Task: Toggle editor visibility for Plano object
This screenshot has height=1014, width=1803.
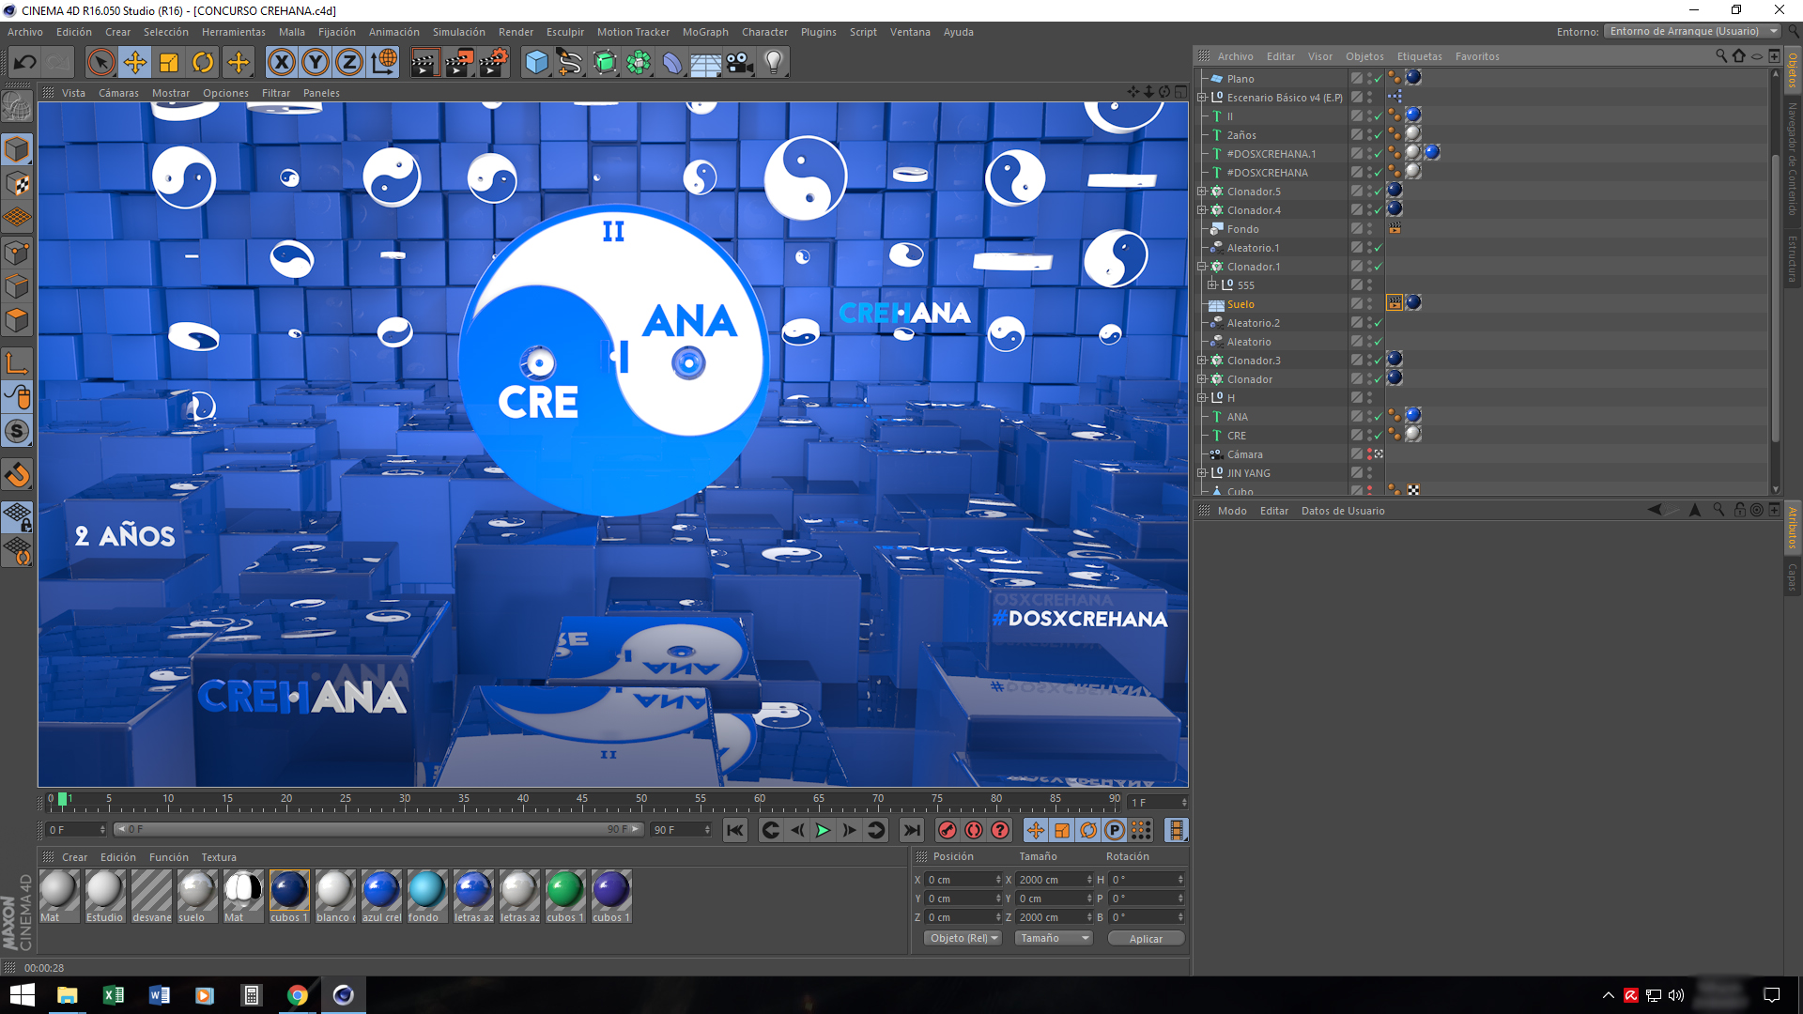Action: 1370,76
